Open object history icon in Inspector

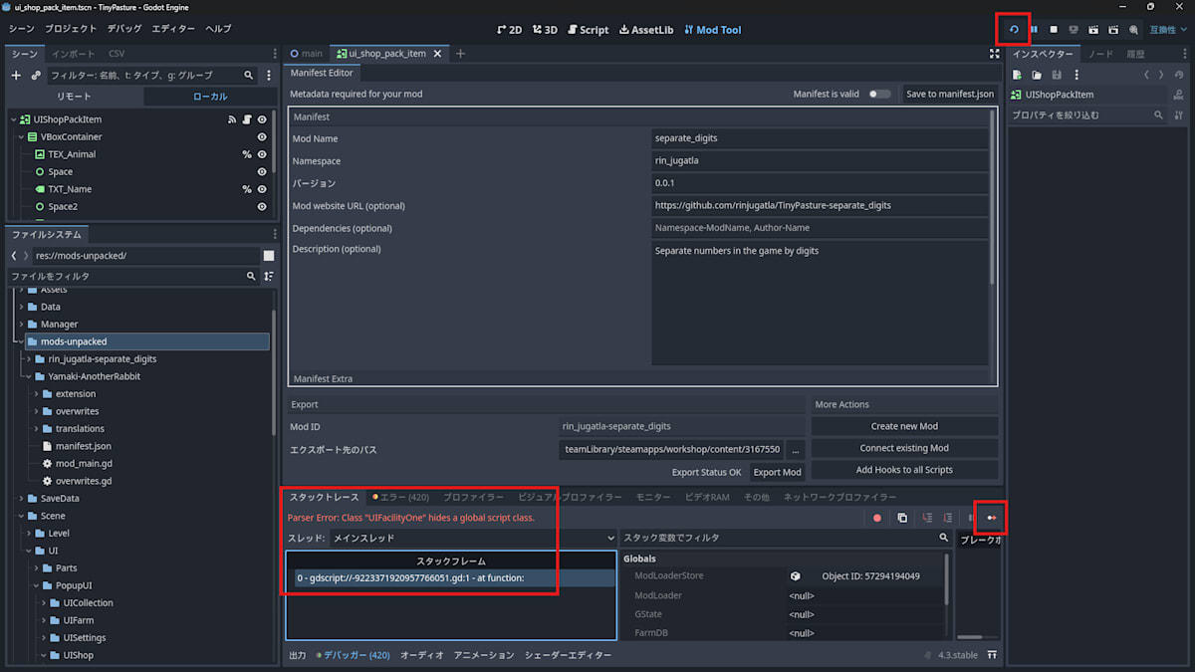[x=1179, y=75]
